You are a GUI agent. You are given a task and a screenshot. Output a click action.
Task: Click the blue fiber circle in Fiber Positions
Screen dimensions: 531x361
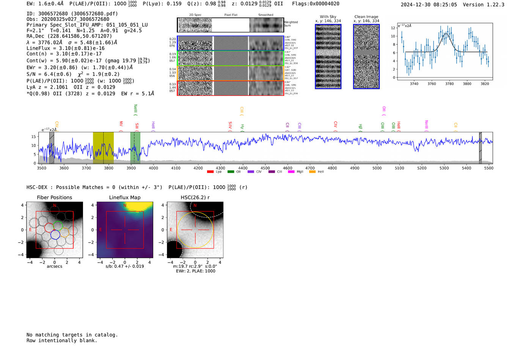[55, 234]
